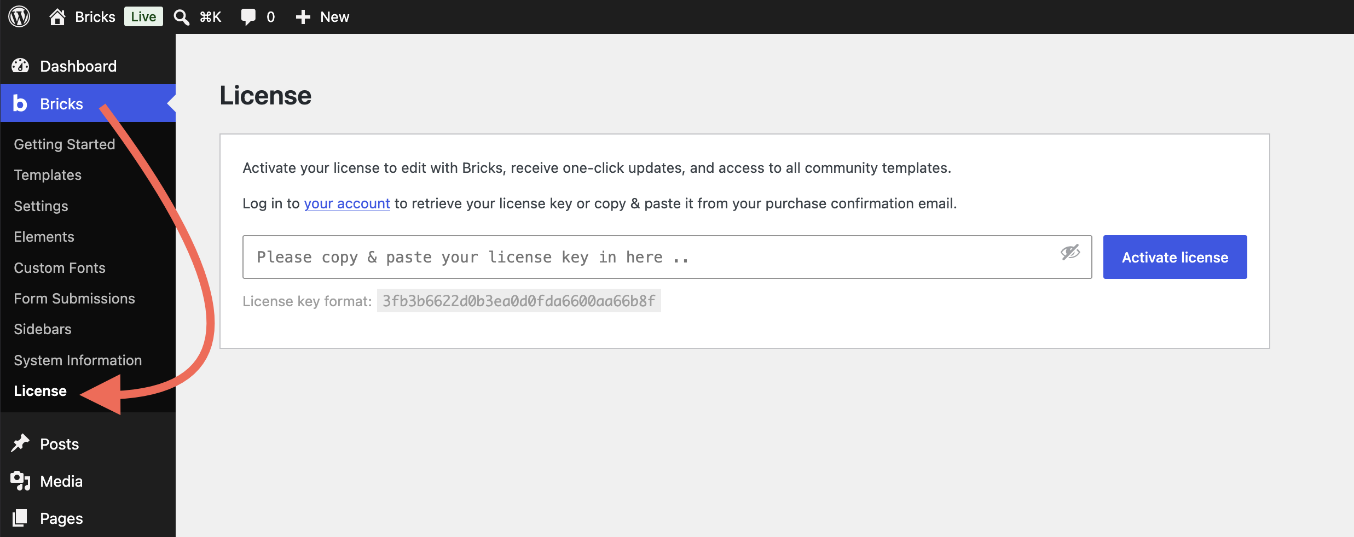Click the Live status badge
1354x537 pixels.
[143, 17]
